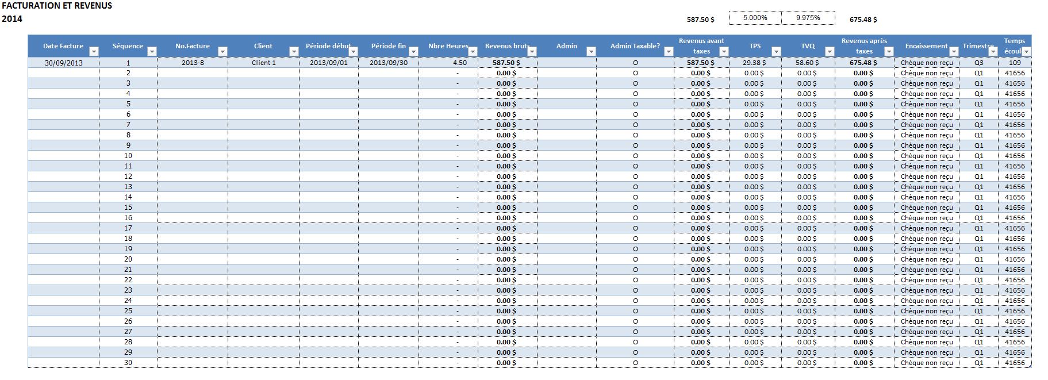
Task: Select the 675.48 $ total above the table
Action: pos(863,20)
